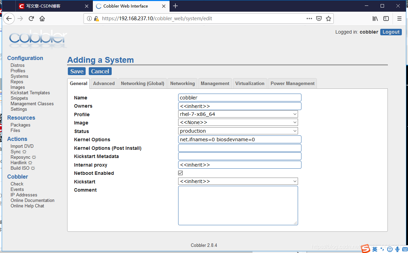Click the Sogou emoji face icon
Viewport: 408px width, 253px height.
pyautogui.click(x=390, y=249)
